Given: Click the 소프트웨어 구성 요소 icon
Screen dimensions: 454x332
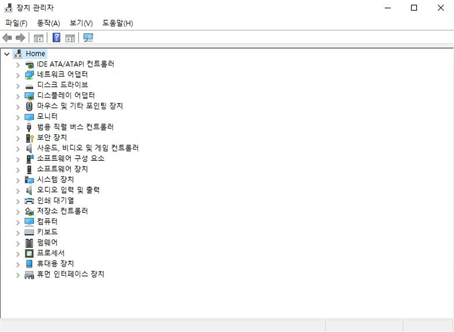Looking at the screenshot, I should click(29, 159).
